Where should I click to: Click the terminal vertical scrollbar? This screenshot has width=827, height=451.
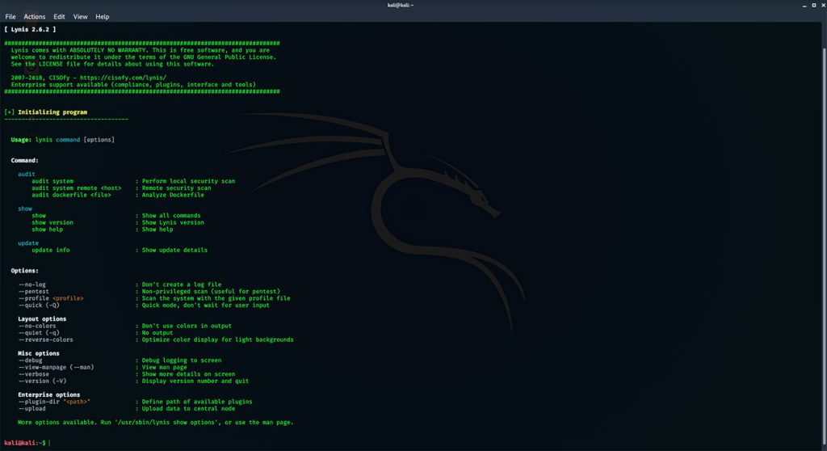coord(825,246)
